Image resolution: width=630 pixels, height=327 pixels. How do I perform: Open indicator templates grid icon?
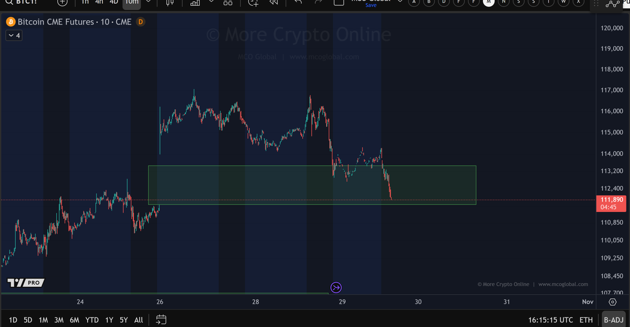[227, 3]
